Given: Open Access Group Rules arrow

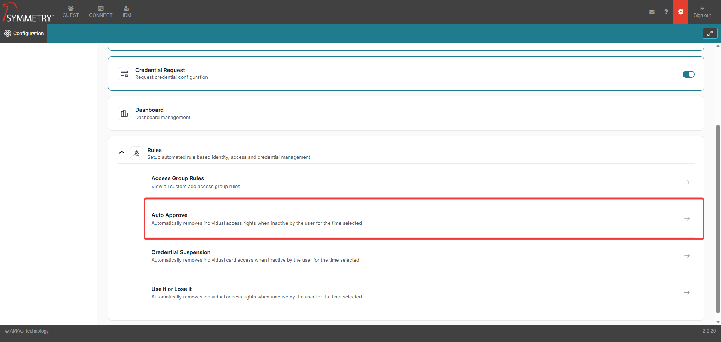Looking at the screenshot, I should (x=687, y=182).
